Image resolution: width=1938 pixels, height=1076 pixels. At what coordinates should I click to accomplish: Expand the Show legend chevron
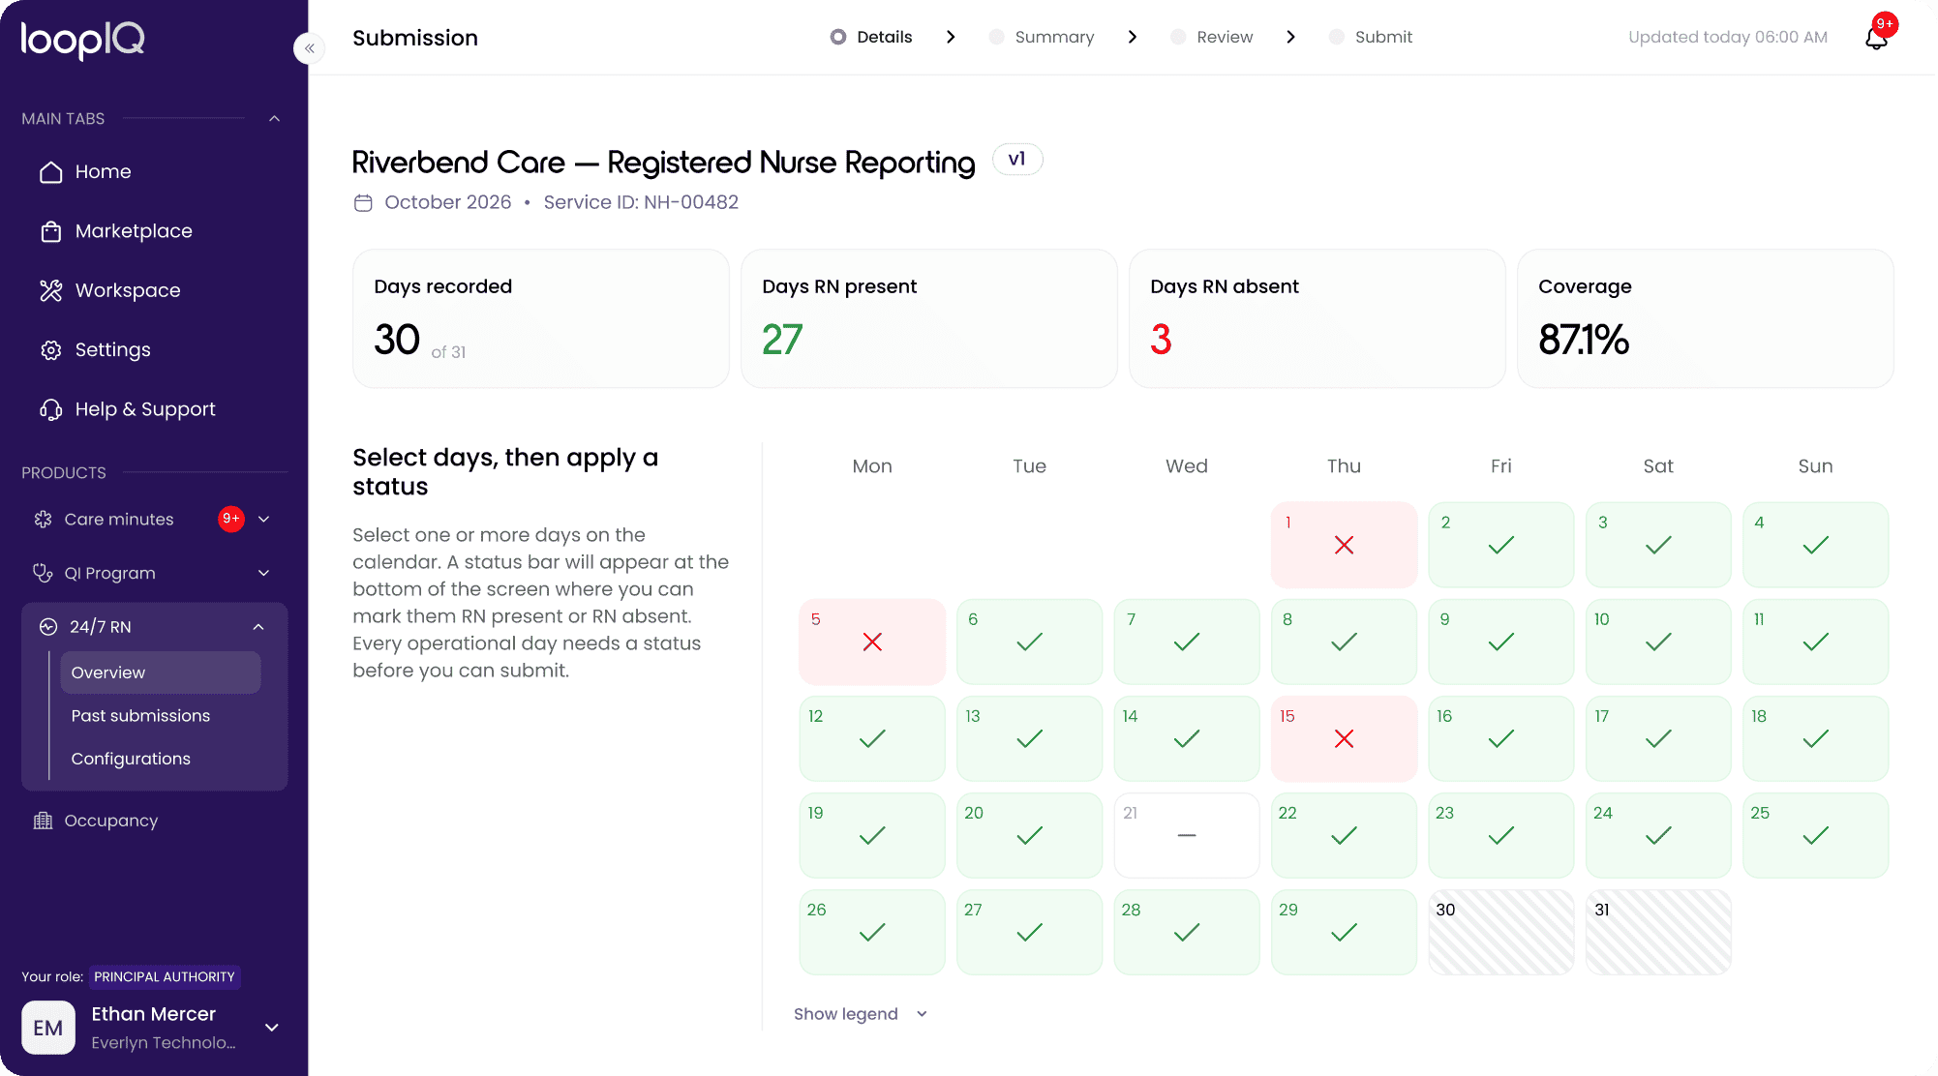[922, 1014]
